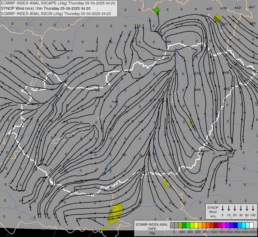Select the yellow-green CAPE legend swatch
Viewport: 258px width, 237px height.
click(192, 225)
